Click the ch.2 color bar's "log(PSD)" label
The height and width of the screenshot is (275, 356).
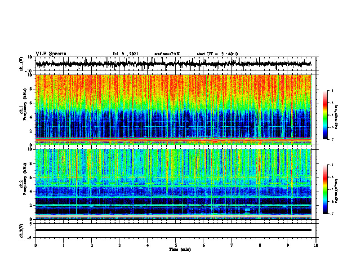[x=336, y=191]
